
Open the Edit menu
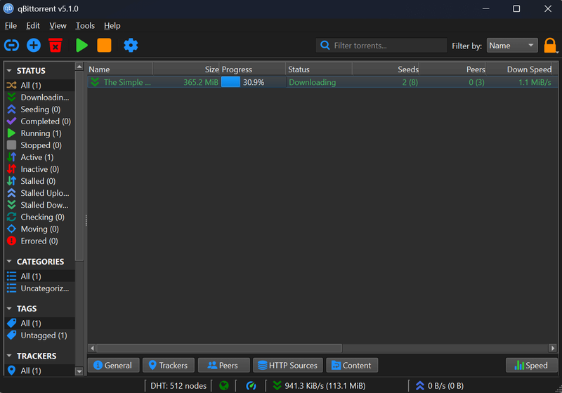[32, 26]
